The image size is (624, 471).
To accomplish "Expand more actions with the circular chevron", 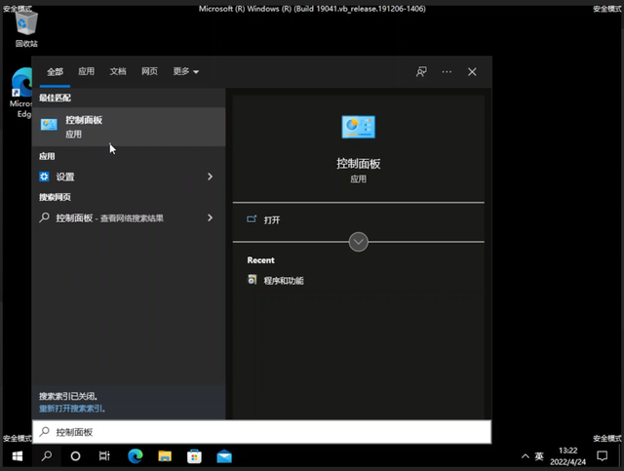I will pyautogui.click(x=358, y=242).
